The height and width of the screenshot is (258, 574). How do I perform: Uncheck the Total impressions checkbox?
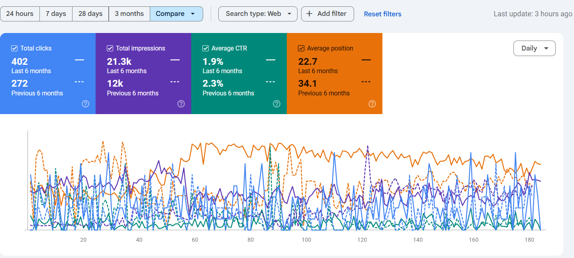[x=110, y=48]
